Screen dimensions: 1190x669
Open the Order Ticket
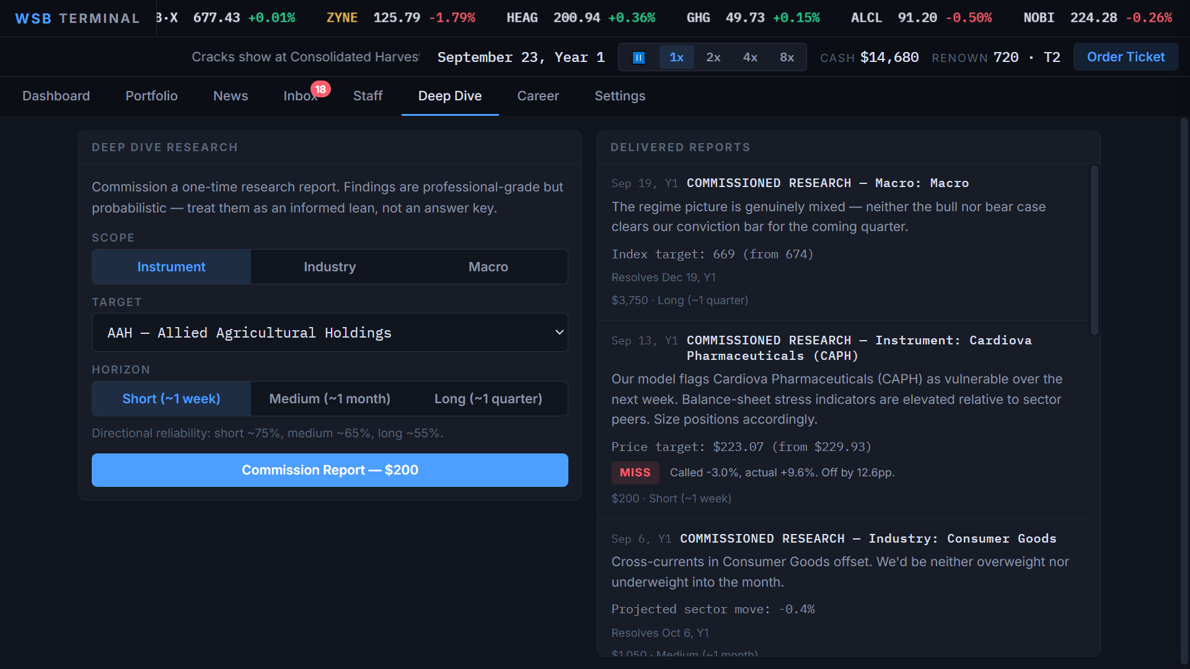[x=1126, y=57]
